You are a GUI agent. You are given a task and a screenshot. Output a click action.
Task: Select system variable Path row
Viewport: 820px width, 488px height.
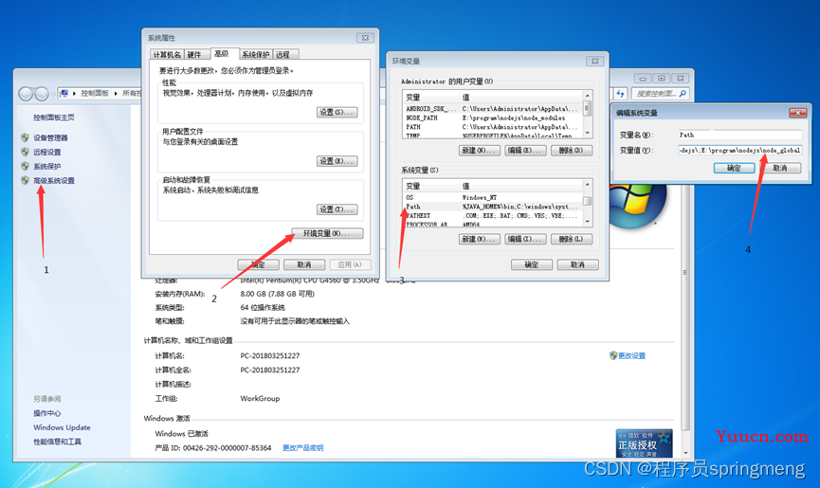coord(493,207)
